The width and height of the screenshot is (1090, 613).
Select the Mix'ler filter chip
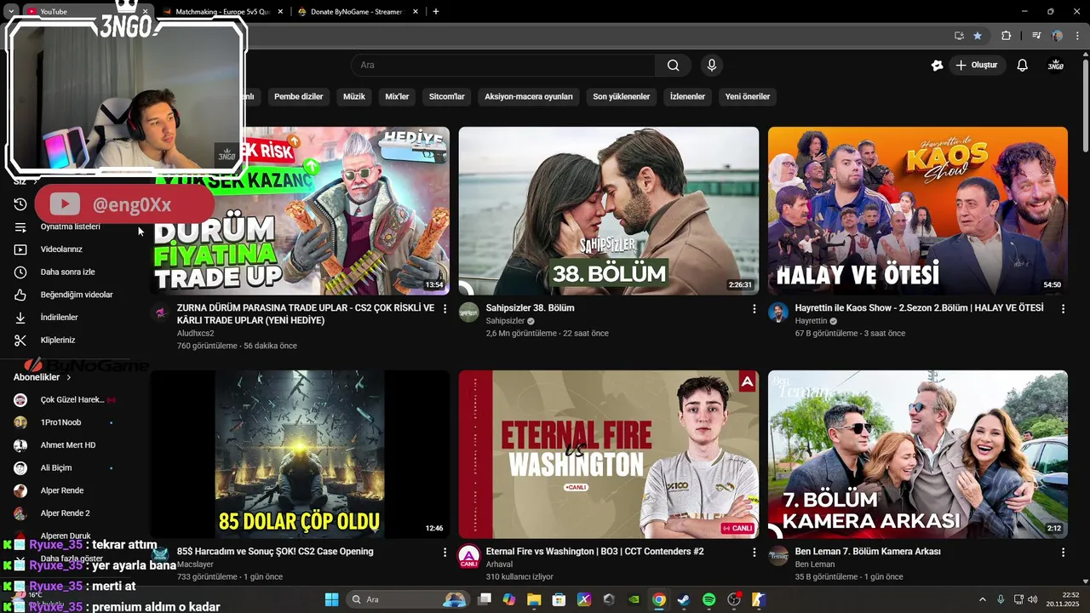click(x=397, y=97)
